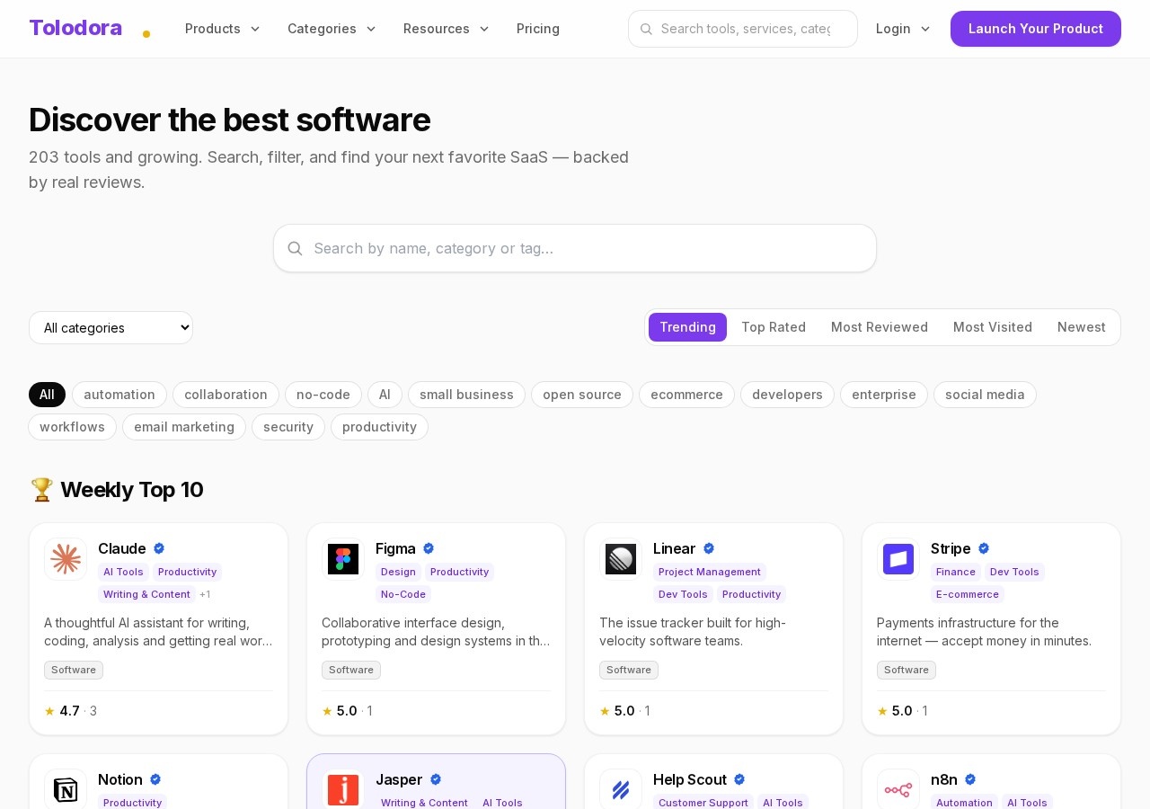Click the Notion logo icon
This screenshot has height=809, width=1150.
(66, 789)
